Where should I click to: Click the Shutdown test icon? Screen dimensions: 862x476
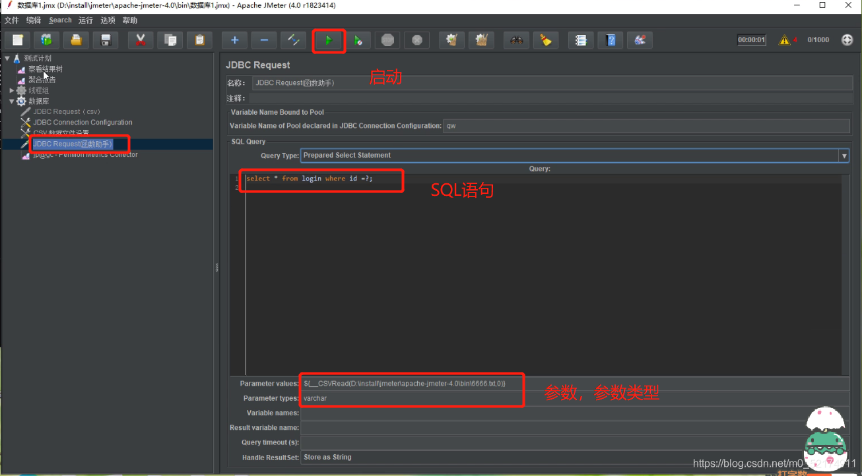tap(416, 40)
